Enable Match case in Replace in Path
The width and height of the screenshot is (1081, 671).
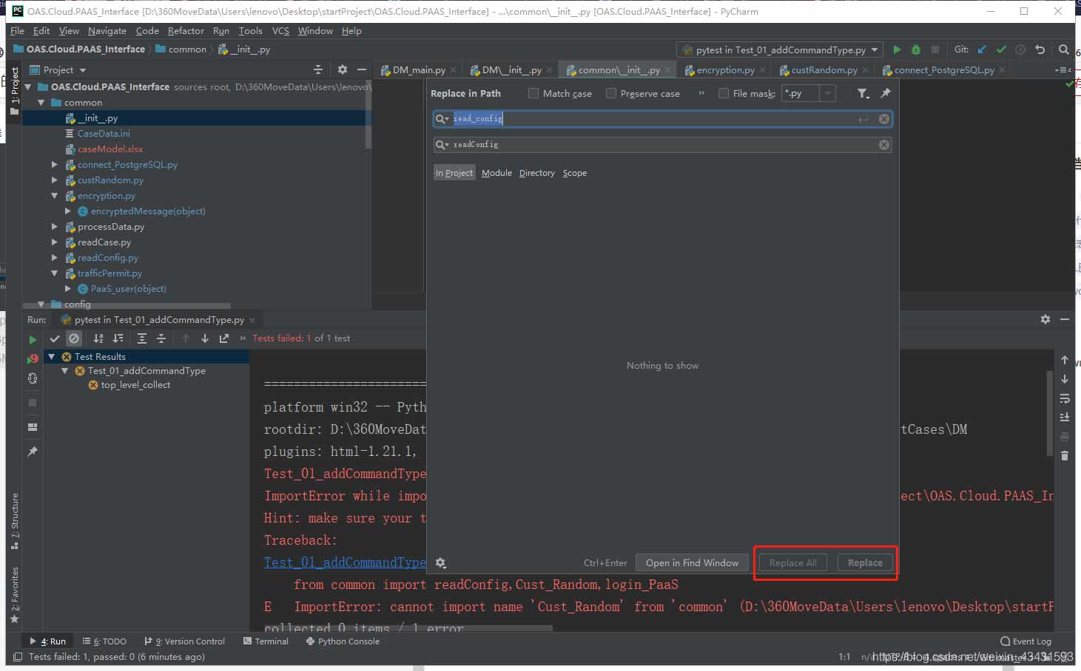533,93
